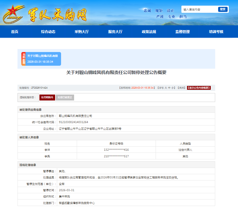
Task: Select the 处理已被更正 status tab
Action: pos(65,98)
